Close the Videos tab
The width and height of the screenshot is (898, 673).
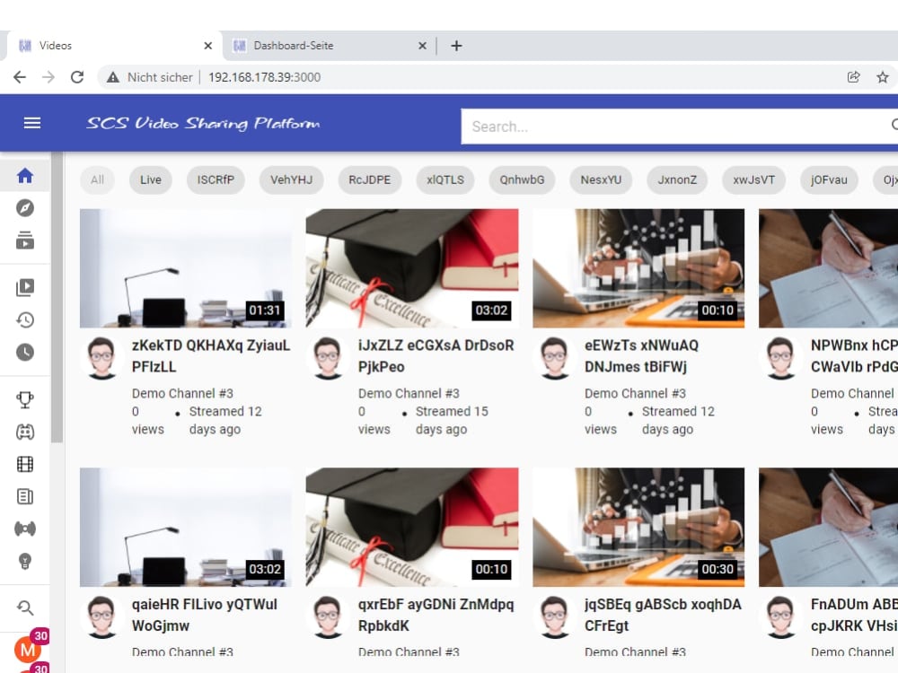click(208, 46)
